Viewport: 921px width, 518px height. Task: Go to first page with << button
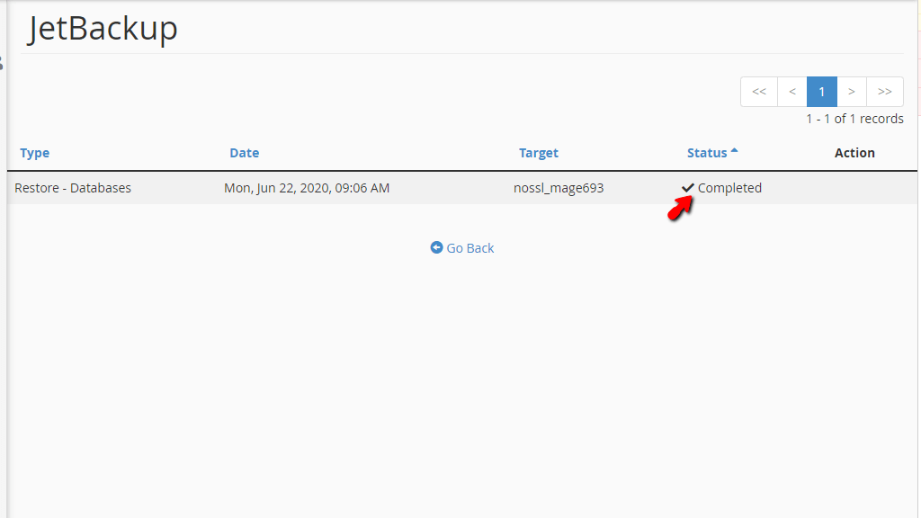[759, 92]
